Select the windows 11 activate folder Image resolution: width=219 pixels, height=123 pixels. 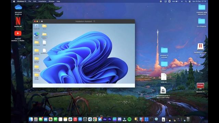tap(164, 53)
